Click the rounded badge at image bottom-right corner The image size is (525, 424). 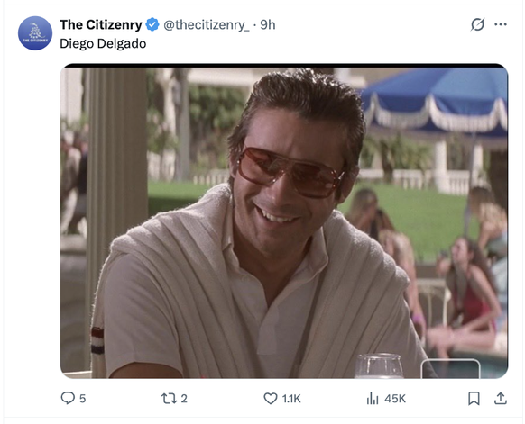pos(450,369)
